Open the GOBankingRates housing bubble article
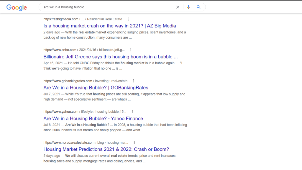This screenshot has height=170, width=302. [95, 88]
